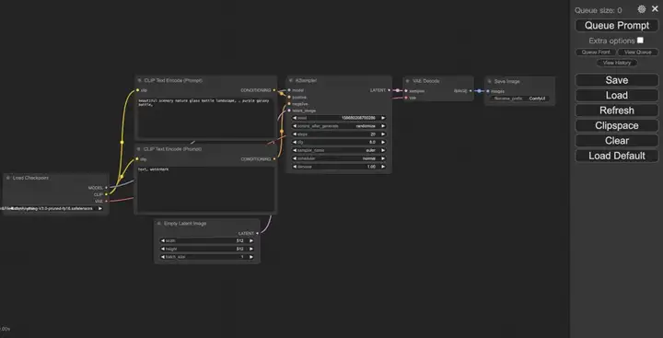The width and height of the screenshot is (663, 338).
Task: Collapse the KSampler node via its title dot
Action: [x=291, y=80]
